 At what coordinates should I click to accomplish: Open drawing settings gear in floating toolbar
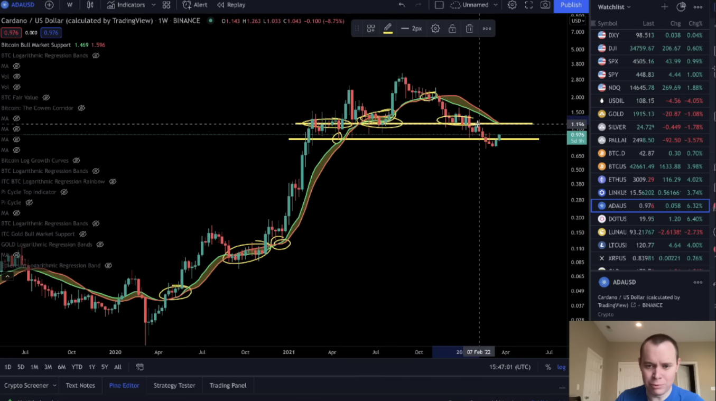435,29
